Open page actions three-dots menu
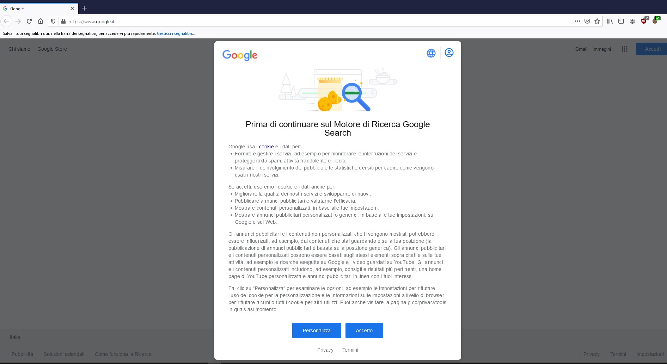Image resolution: width=667 pixels, height=364 pixels. pyautogui.click(x=577, y=21)
